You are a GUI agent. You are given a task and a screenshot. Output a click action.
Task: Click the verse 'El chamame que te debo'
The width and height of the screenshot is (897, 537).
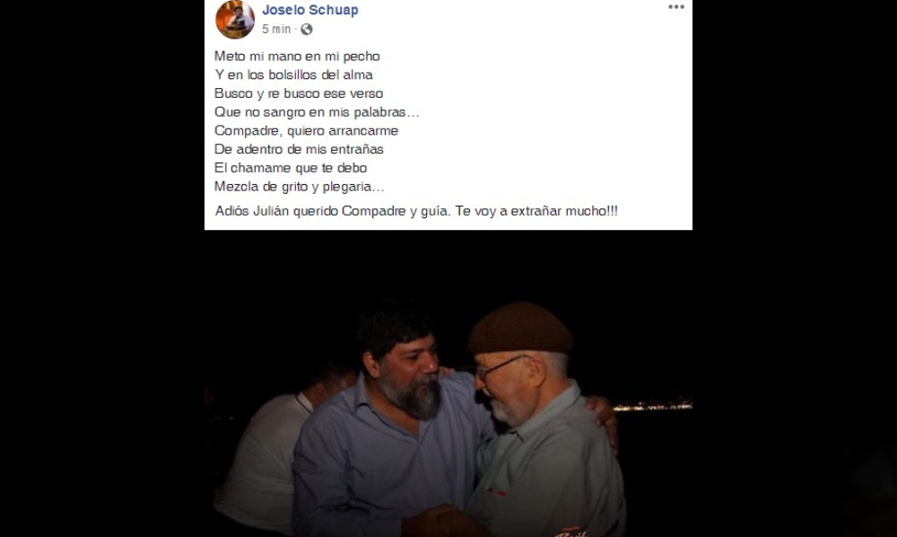[291, 168]
